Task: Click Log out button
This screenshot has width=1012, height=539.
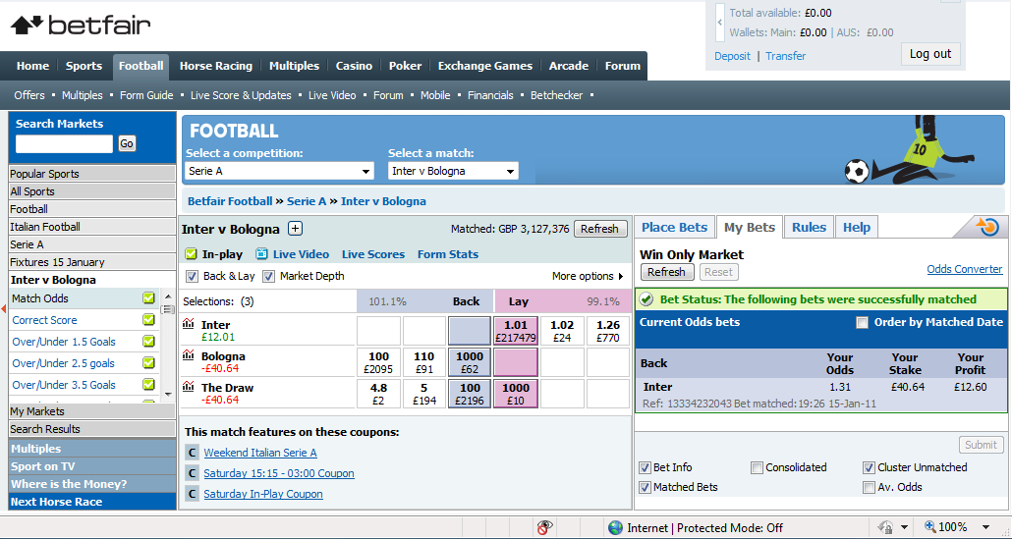Action: click(x=930, y=54)
